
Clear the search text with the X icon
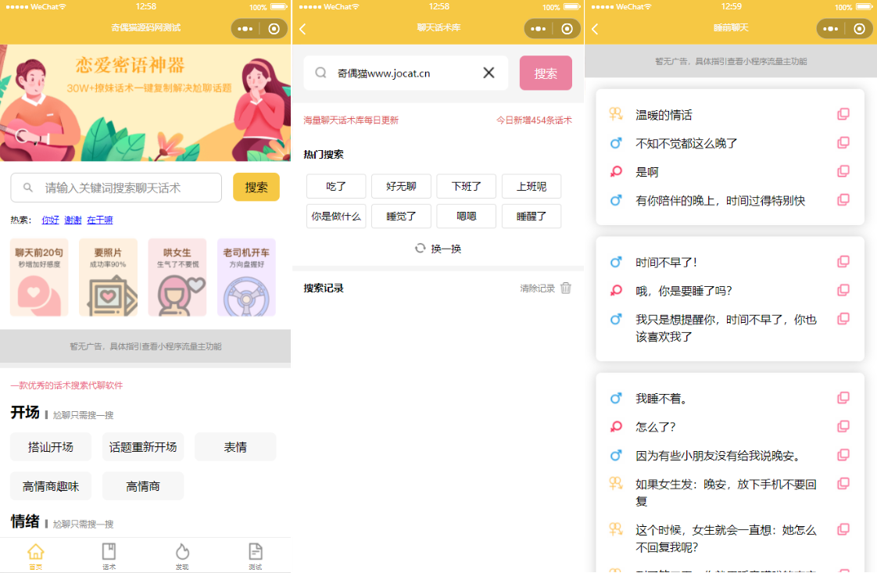pyautogui.click(x=489, y=73)
